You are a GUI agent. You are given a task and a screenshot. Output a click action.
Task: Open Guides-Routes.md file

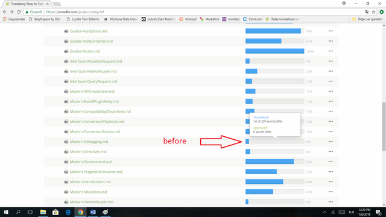85,51
